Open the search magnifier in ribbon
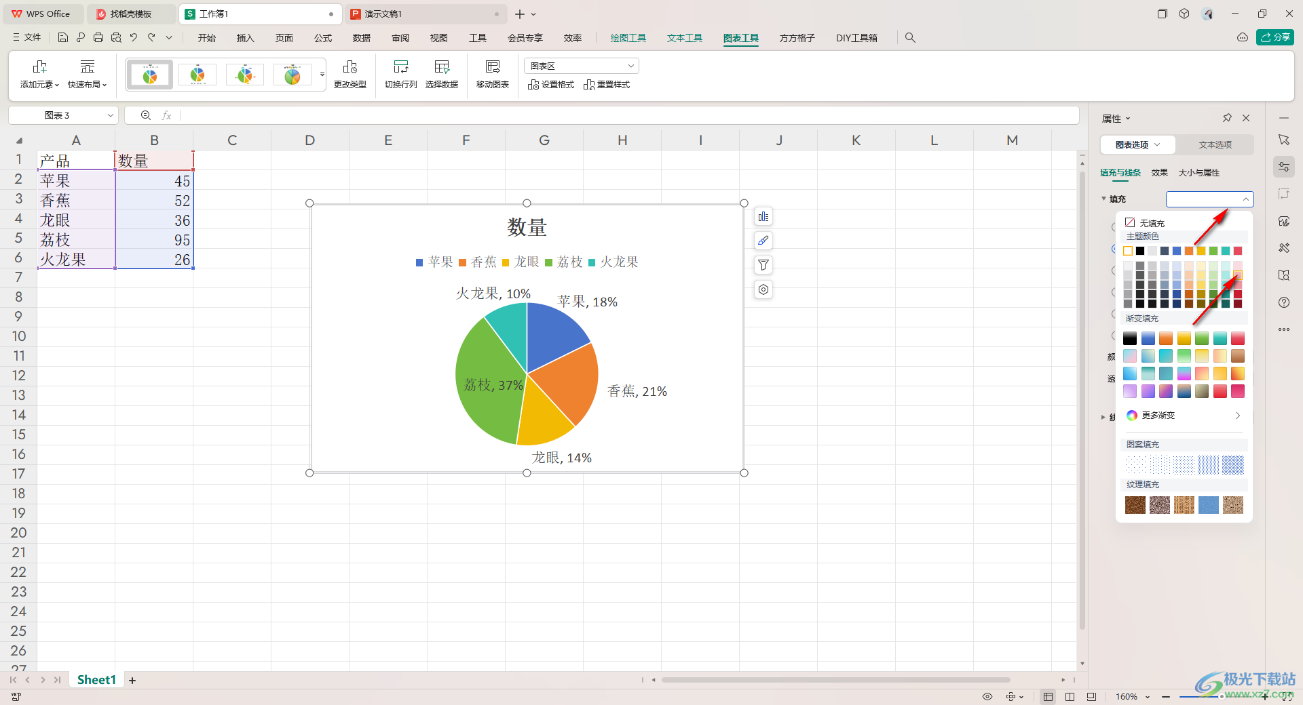 click(x=910, y=38)
